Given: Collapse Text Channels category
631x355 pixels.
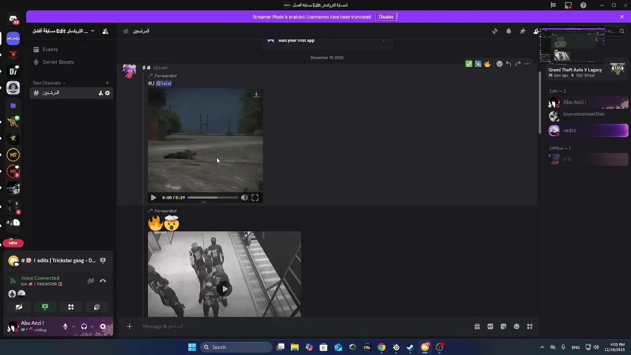Looking at the screenshot, I should click(49, 83).
